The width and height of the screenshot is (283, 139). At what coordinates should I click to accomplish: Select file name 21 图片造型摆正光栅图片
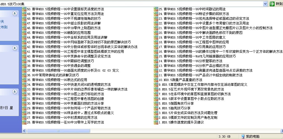coord(215,28)
